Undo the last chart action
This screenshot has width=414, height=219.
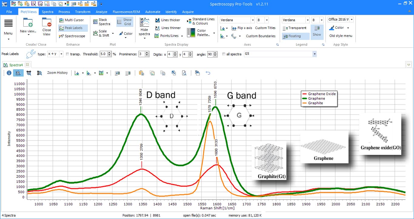(x=208, y=73)
